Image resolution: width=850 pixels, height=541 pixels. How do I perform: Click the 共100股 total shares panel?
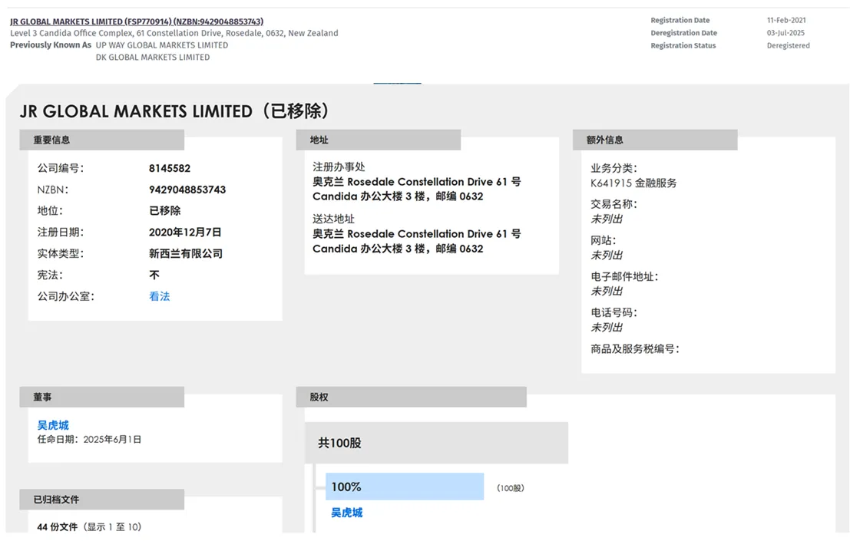point(436,443)
